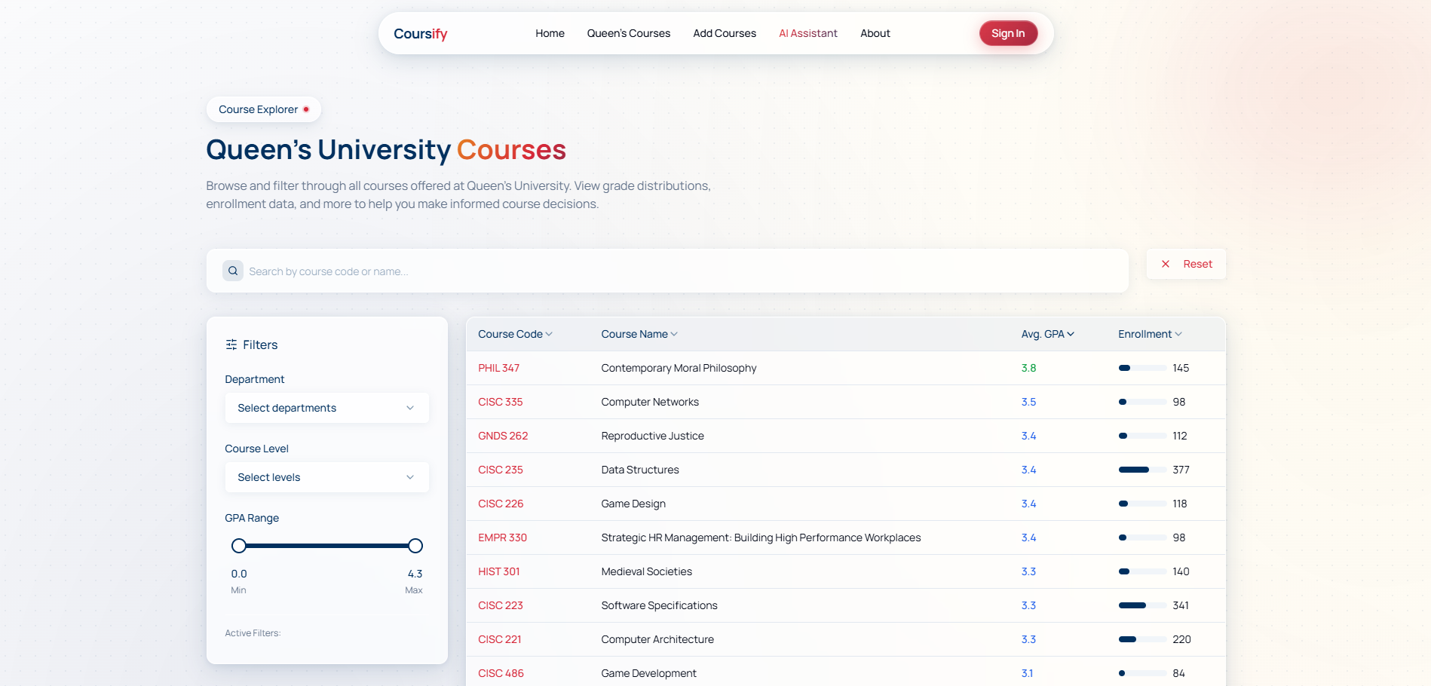Click the search magnifier icon
Image resolution: width=1431 pixels, height=686 pixels.
(233, 271)
